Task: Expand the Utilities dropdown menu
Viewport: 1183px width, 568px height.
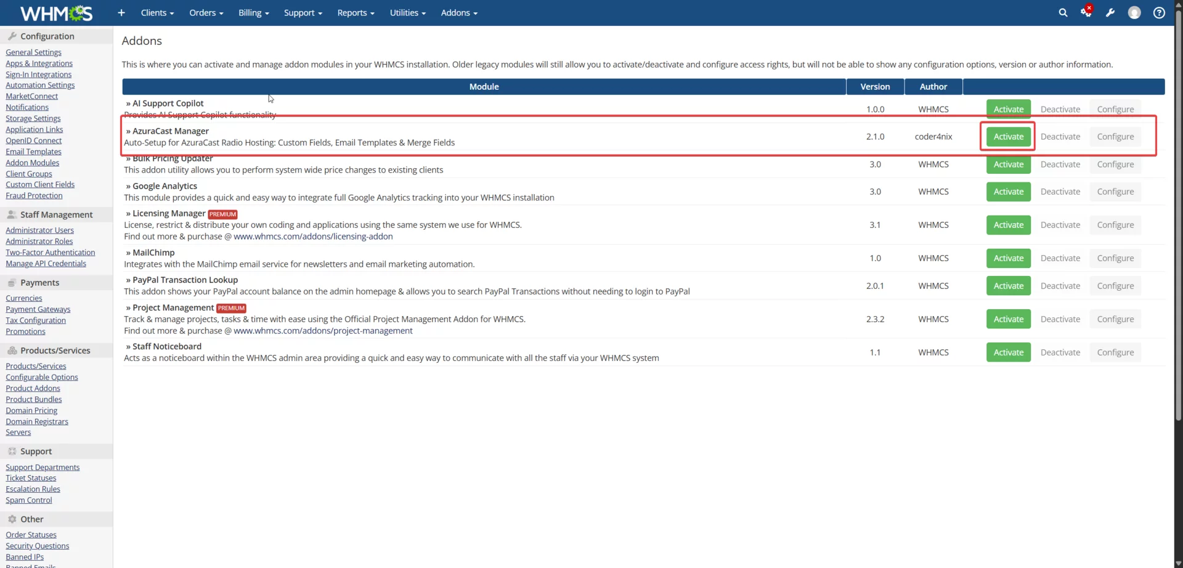Action: (x=407, y=12)
